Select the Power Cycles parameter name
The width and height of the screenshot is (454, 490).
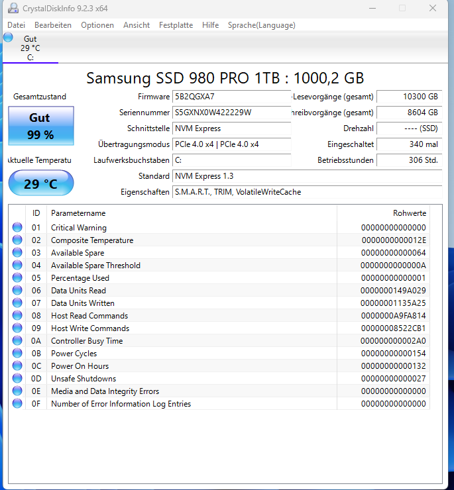[x=74, y=354]
